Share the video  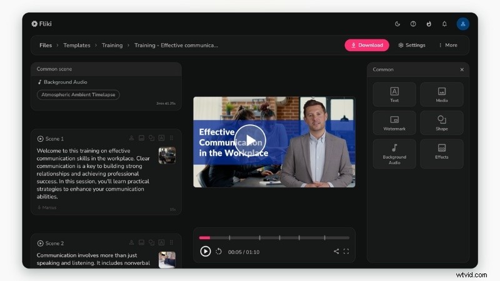(x=336, y=252)
